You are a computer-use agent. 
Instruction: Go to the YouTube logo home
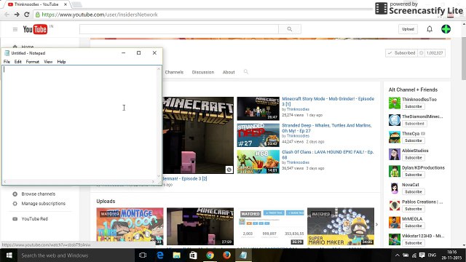pos(35,29)
